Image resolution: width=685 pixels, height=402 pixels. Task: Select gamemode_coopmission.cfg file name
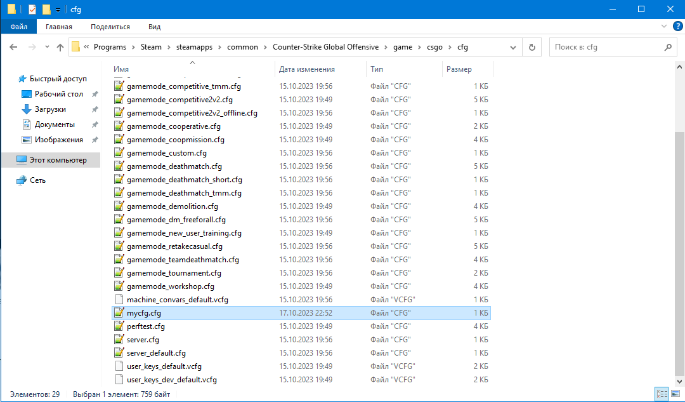[x=176, y=140]
